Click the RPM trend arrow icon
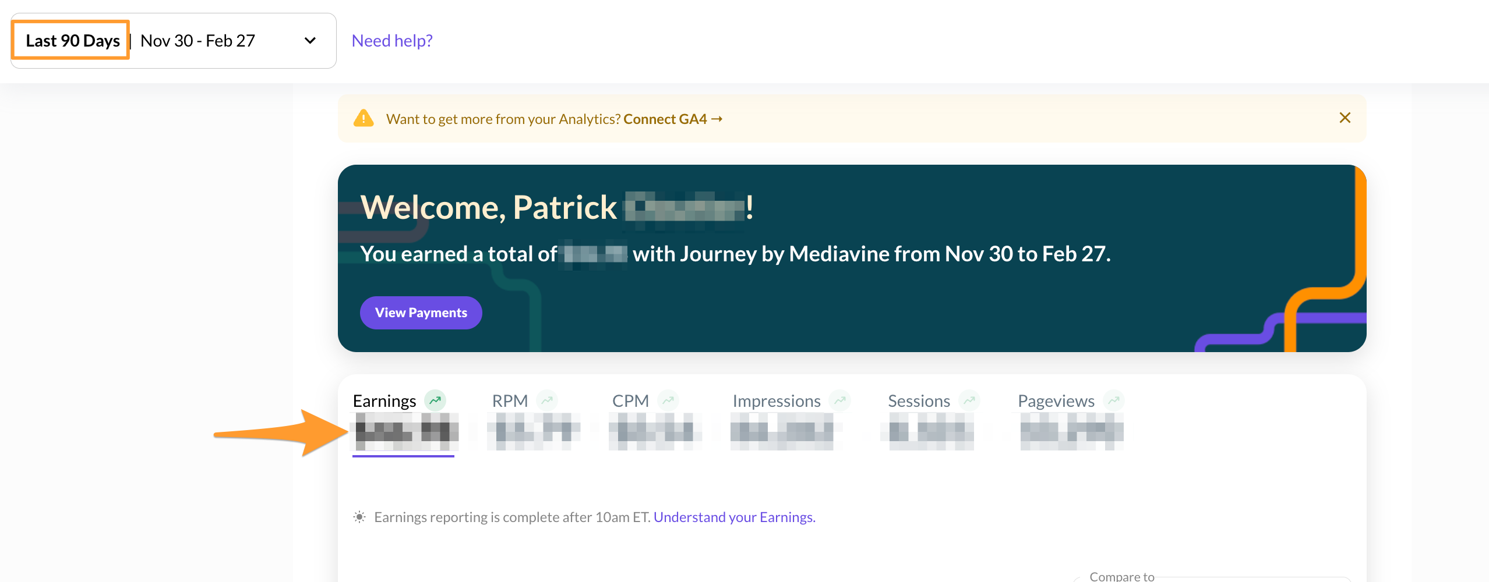Viewport: 1489px width, 582px height. [546, 400]
